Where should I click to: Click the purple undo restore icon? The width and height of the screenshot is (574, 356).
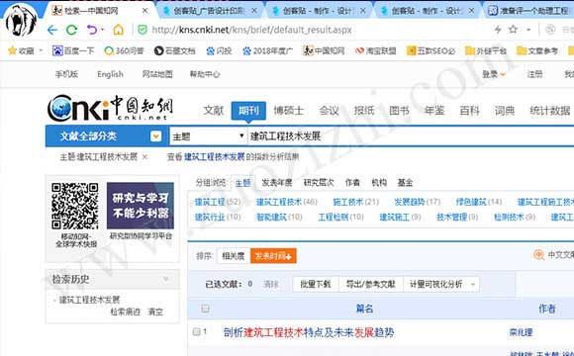pos(92,30)
